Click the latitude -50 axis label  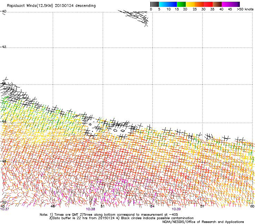click(3, 202)
